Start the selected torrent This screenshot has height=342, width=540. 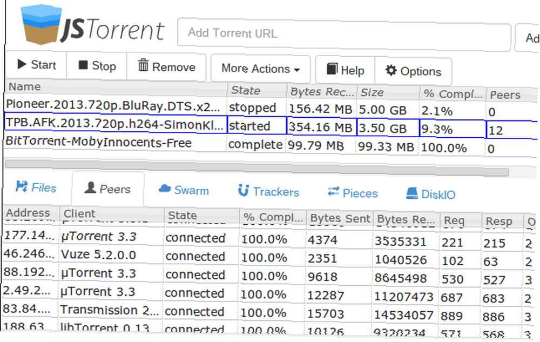(36, 65)
